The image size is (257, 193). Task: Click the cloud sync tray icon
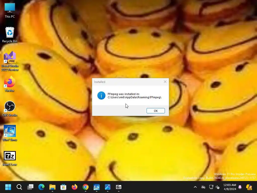[x=203, y=187]
